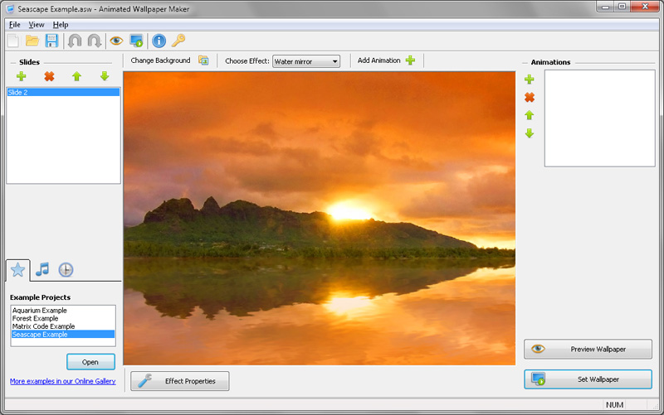The image size is (664, 415).
Task: Open the File menu
Action: coord(14,25)
